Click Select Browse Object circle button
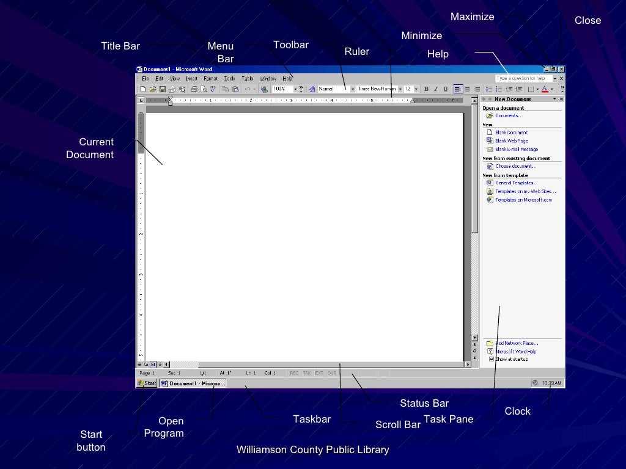This screenshot has width=626, height=469. point(474,351)
